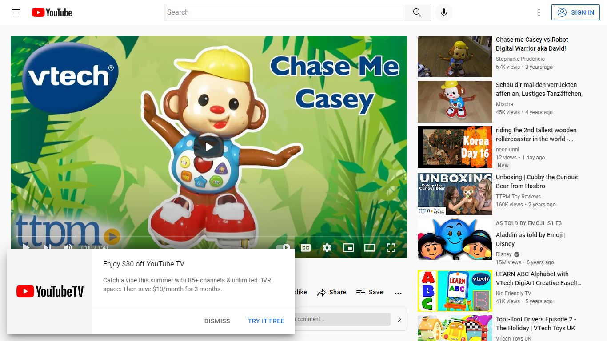Click the add a comment field
607x341 pixels.
coord(342,319)
